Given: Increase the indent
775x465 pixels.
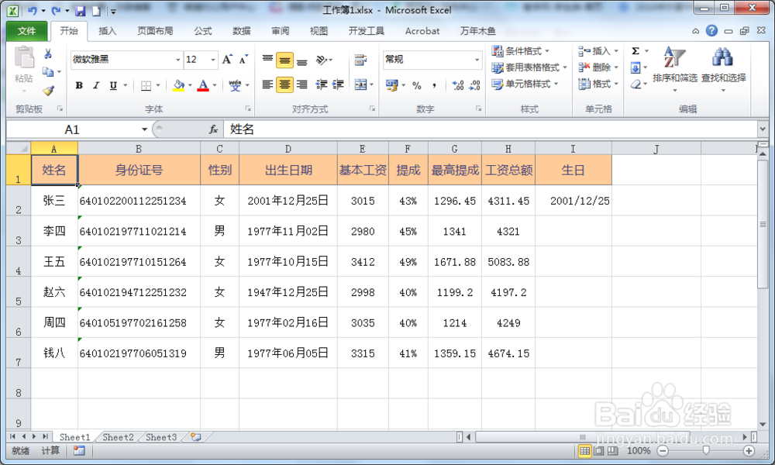Looking at the screenshot, I should [x=338, y=85].
